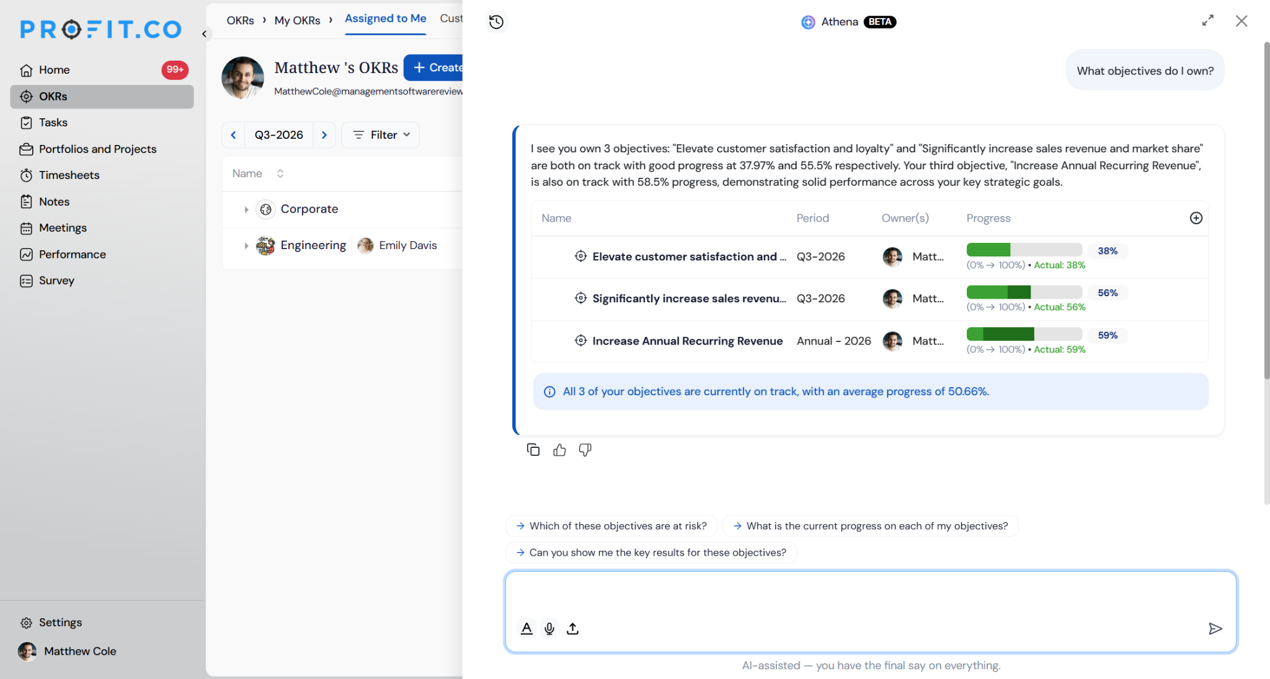The height and width of the screenshot is (679, 1270).
Task: Click the Corporate globe icon
Action: pos(265,209)
